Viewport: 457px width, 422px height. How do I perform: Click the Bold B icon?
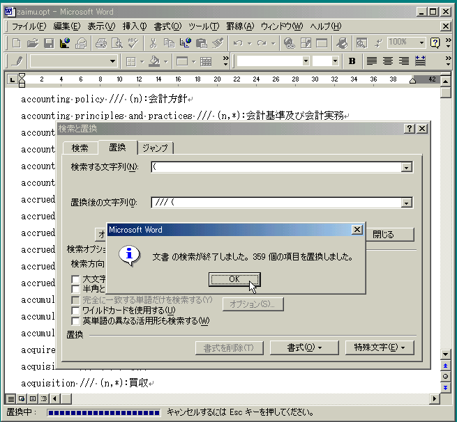pyautogui.click(x=352, y=61)
